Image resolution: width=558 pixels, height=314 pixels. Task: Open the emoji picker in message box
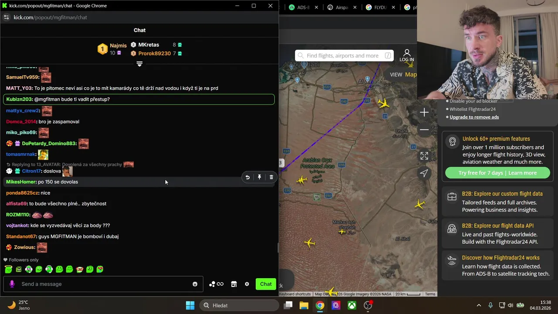coord(195,284)
